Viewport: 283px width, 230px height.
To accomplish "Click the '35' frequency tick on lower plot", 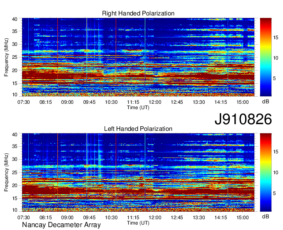I will pyautogui.click(x=15, y=146).
